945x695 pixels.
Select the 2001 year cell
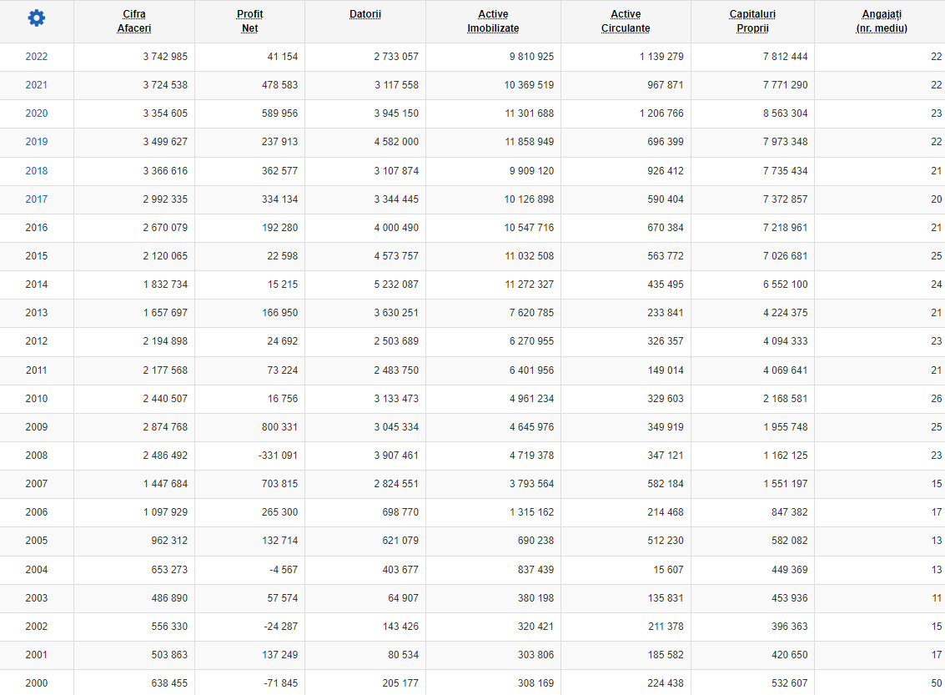tap(36, 655)
